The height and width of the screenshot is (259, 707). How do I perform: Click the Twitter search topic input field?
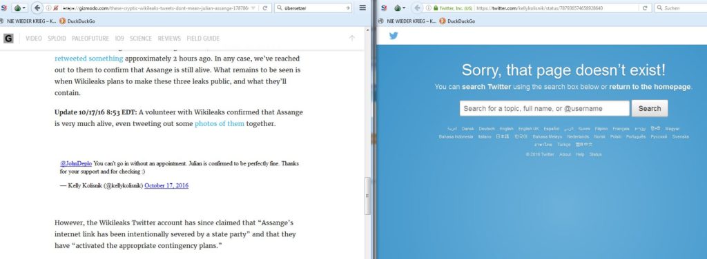pyautogui.click(x=544, y=108)
